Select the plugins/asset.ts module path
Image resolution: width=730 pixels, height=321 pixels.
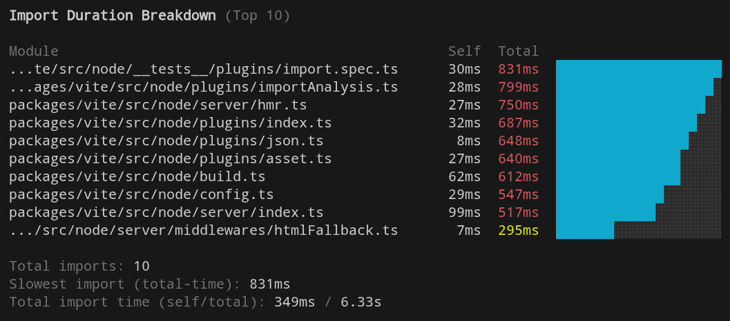tap(170, 158)
